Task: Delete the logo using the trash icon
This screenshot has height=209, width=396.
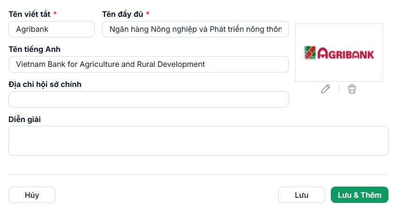Action: (352, 89)
